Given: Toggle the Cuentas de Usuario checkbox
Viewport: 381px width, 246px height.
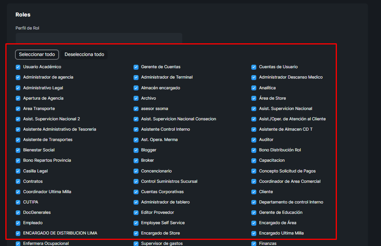Looking at the screenshot, I should pyautogui.click(x=254, y=67).
